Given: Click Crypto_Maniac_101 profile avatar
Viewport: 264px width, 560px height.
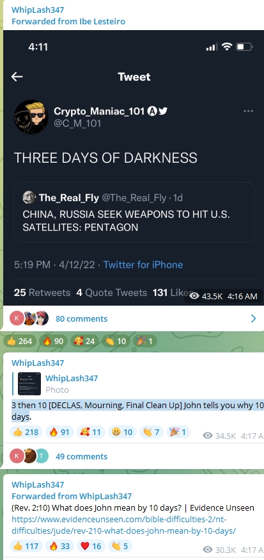Looking at the screenshot, I should tap(31, 117).
